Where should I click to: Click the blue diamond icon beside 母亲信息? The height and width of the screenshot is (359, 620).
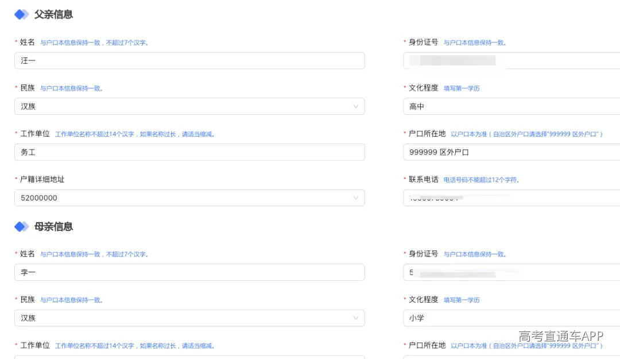[x=21, y=227]
